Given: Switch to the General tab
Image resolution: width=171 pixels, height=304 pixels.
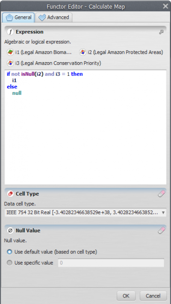Looking at the screenshot, I should coord(18,18).
